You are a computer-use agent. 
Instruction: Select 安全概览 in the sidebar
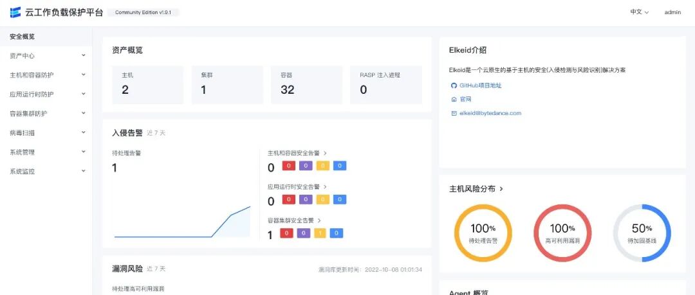click(46, 37)
